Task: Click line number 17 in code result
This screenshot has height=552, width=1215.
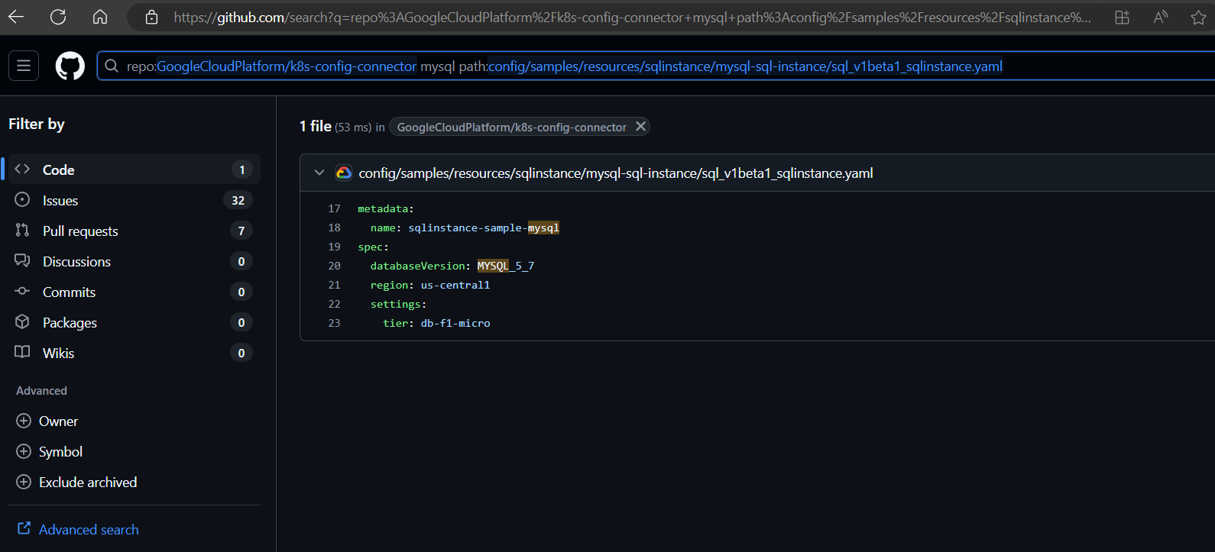Action: coord(334,208)
